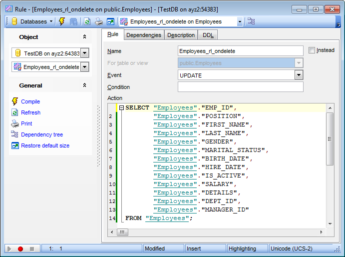The height and width of the screenshot is (257, 345).
Task: Click the disabled save toolbar icon
Action: [73, 21]
